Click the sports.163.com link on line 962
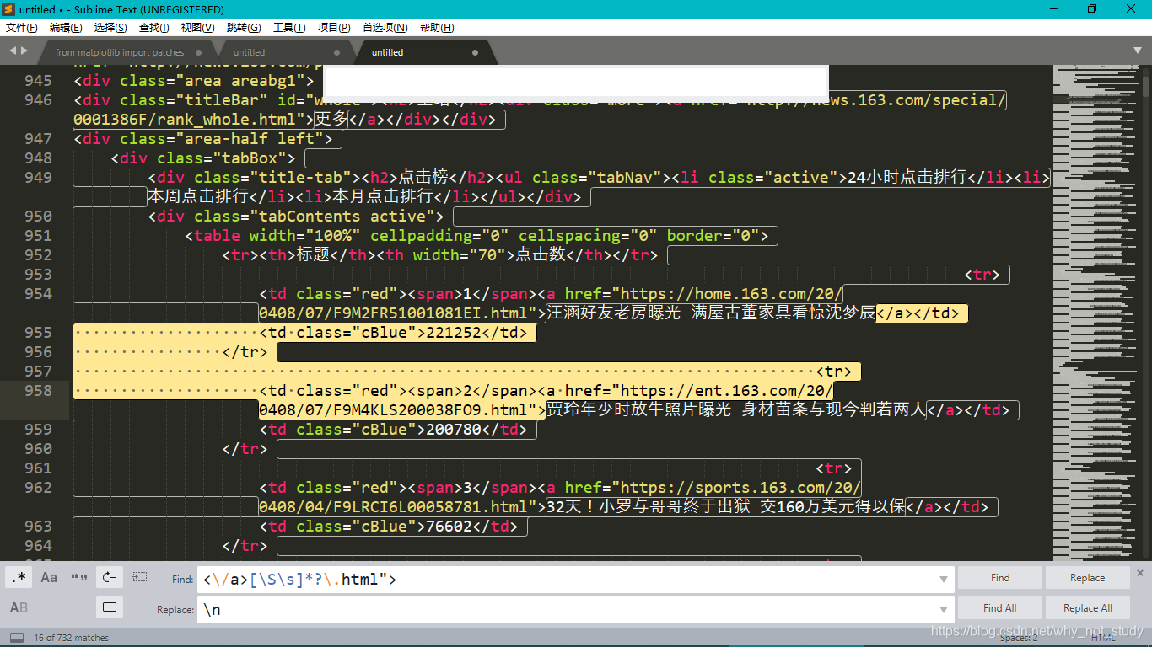 [740, 488]
